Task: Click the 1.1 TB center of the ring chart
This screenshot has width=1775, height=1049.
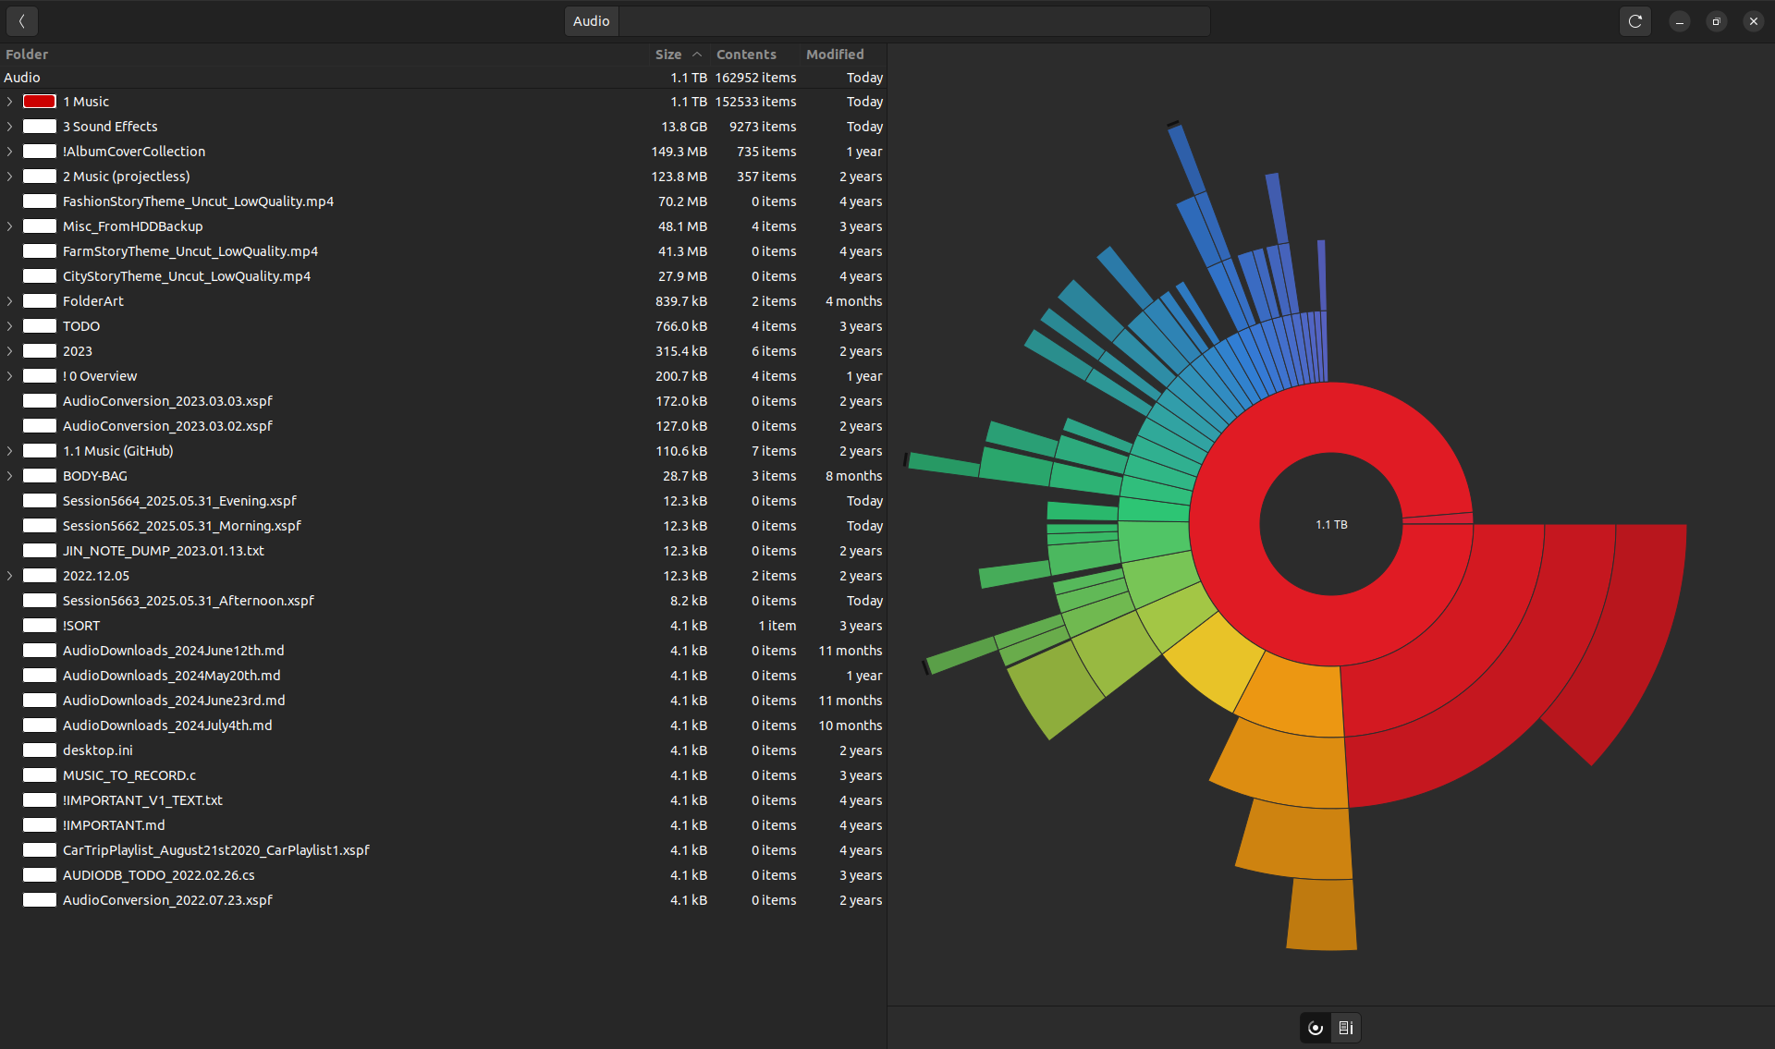Action: [x=1331, y=524]
